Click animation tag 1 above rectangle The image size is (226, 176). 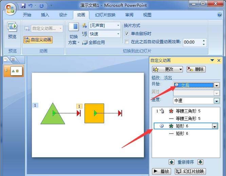79,106
